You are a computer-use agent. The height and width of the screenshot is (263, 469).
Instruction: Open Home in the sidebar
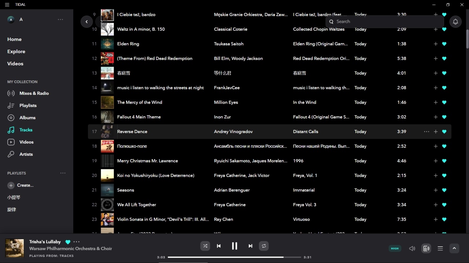click(14, 39)
